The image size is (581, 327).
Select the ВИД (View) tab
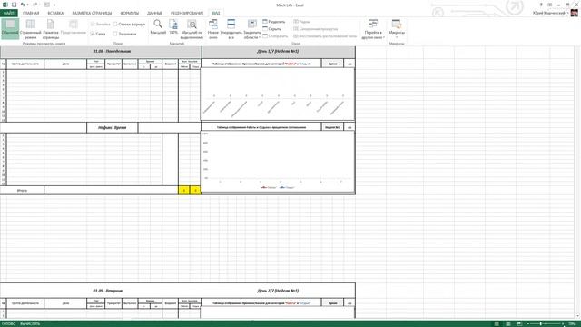[x=216, y=13]
